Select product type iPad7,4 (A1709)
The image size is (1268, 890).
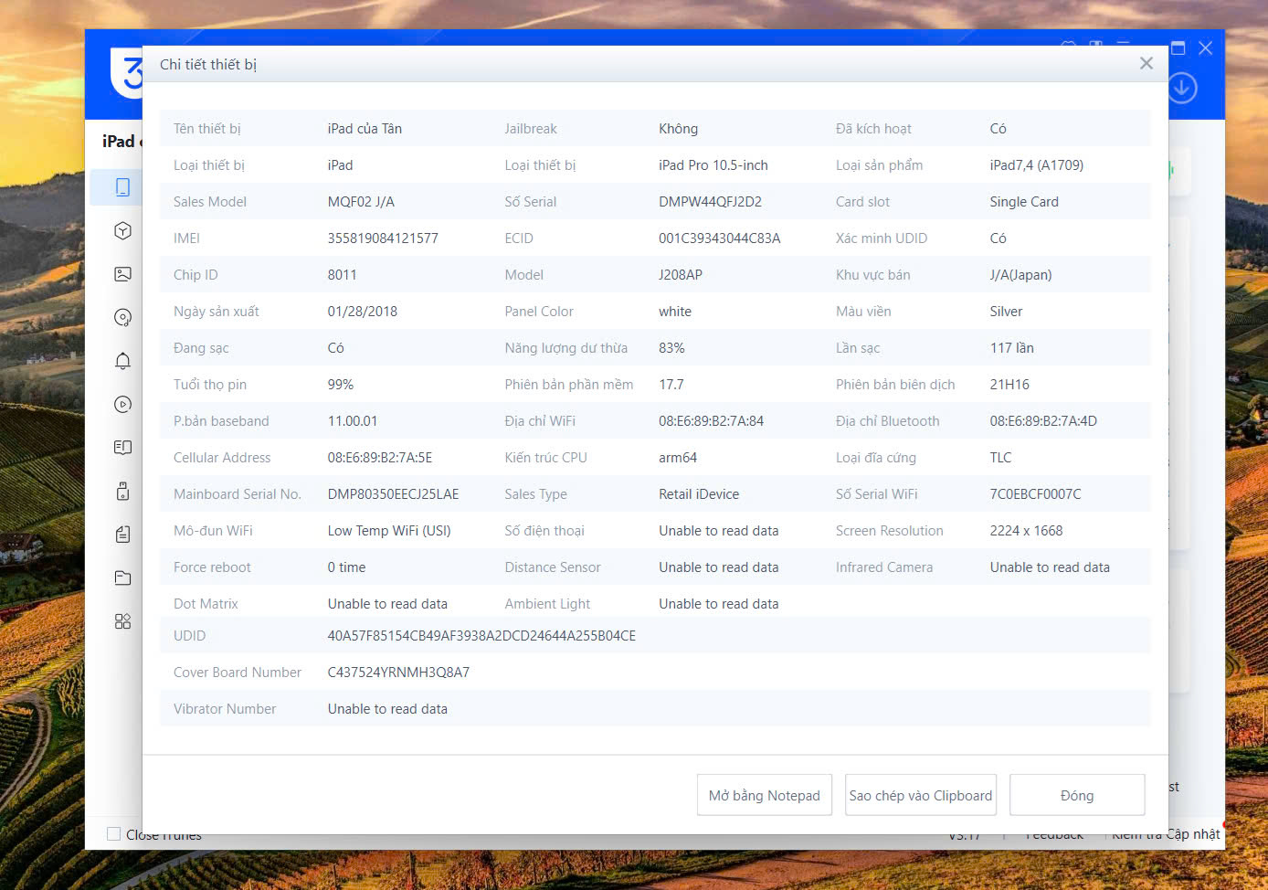click(1036, 165)
